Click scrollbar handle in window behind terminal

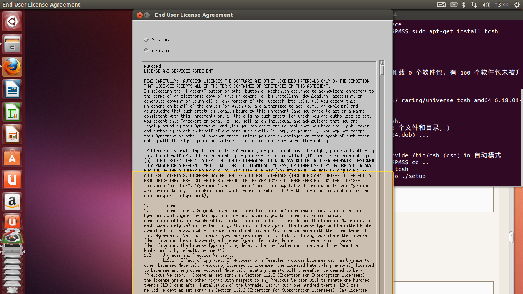pyautogui.click(x=511, y=237)
